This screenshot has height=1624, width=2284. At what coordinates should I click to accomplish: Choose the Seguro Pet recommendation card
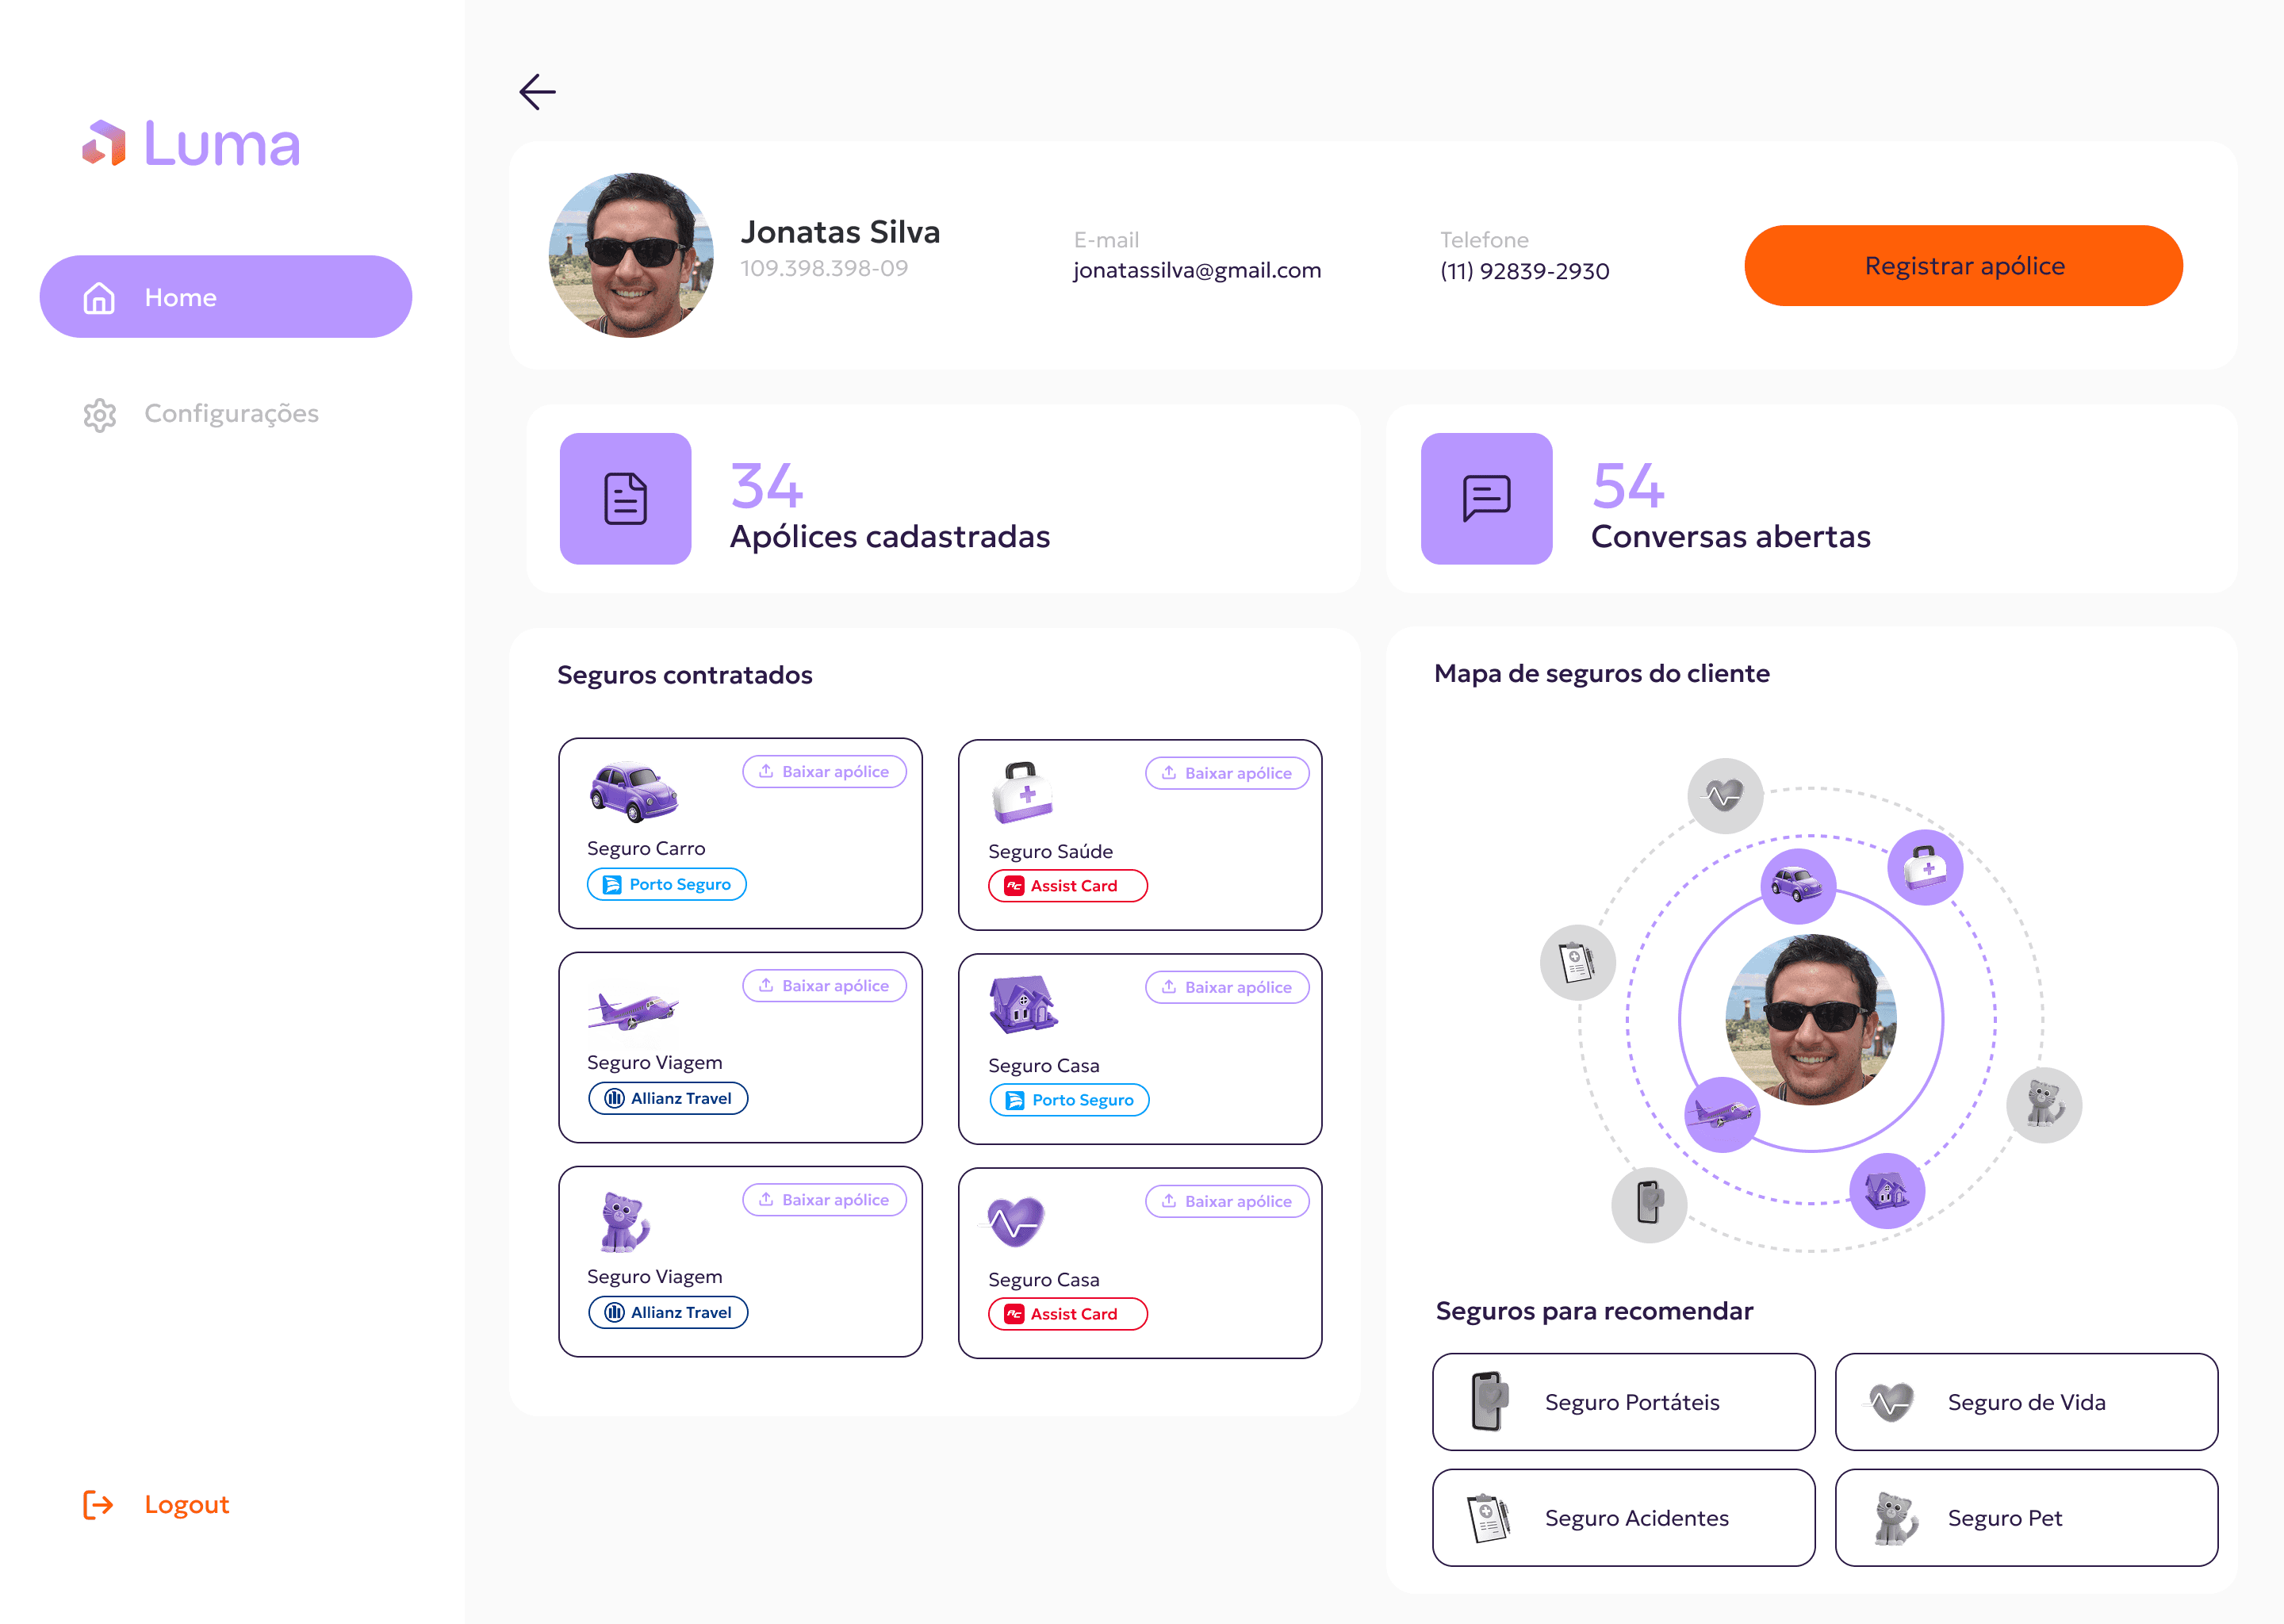pos(2026,1517)
